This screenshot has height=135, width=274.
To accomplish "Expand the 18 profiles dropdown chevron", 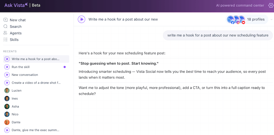I will tap(271, 19).
